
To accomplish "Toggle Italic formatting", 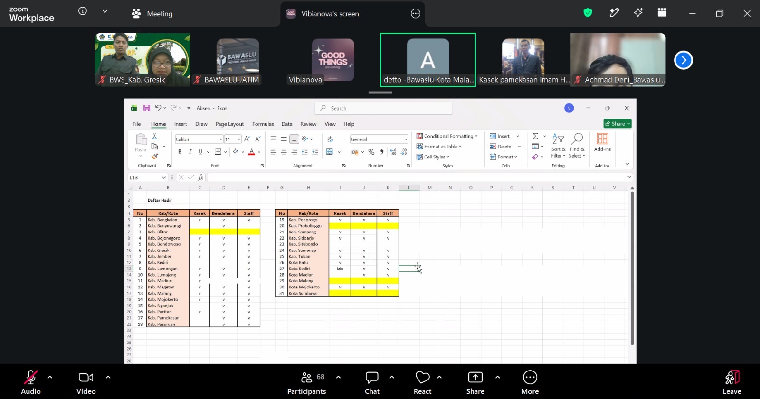I will point(190,152).
